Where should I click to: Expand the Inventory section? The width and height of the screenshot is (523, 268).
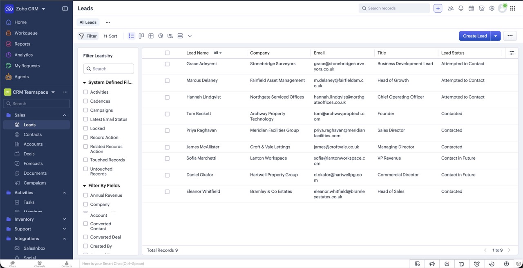pos(64,219)
